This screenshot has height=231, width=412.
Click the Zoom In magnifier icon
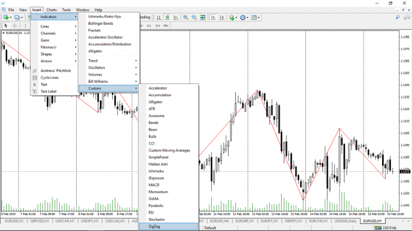click(x=186, y=18)
